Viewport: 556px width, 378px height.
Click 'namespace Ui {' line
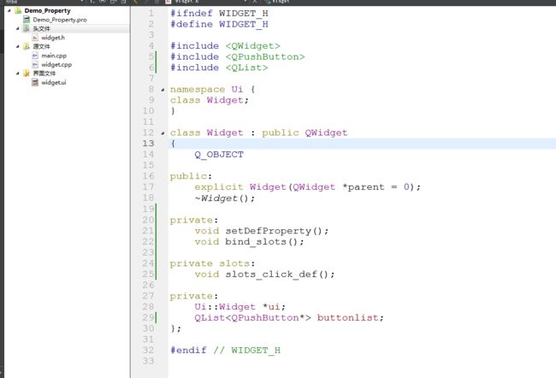(x=212, y=89)
